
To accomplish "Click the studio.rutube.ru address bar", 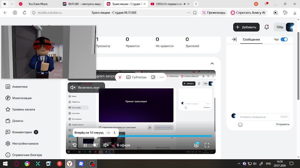I will pos(50,13).
